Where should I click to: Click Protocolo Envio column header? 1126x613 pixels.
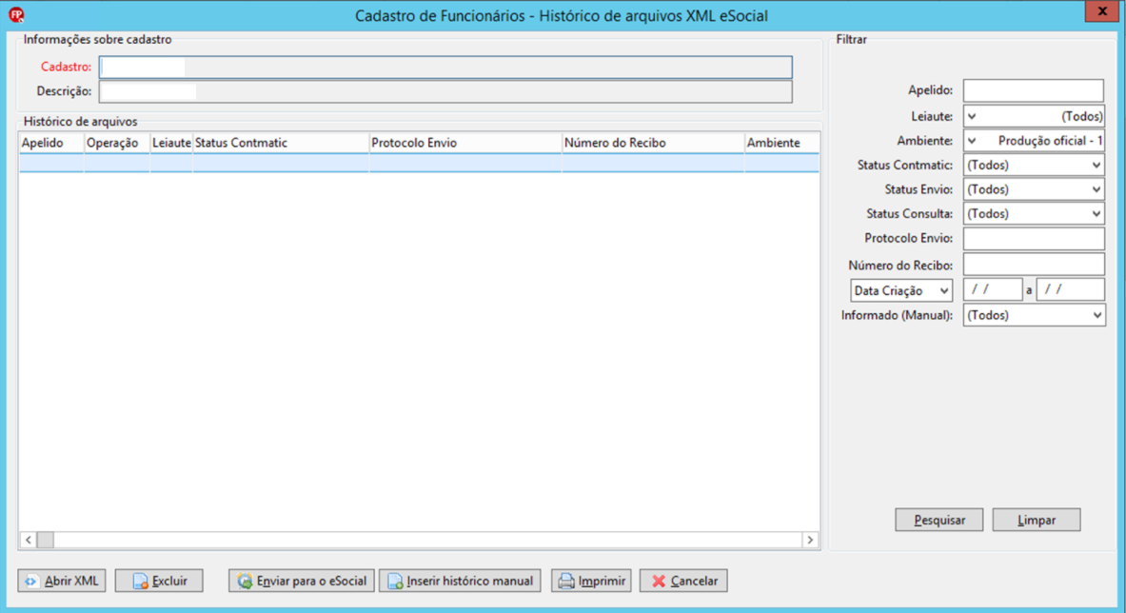(x=465, y=143)
